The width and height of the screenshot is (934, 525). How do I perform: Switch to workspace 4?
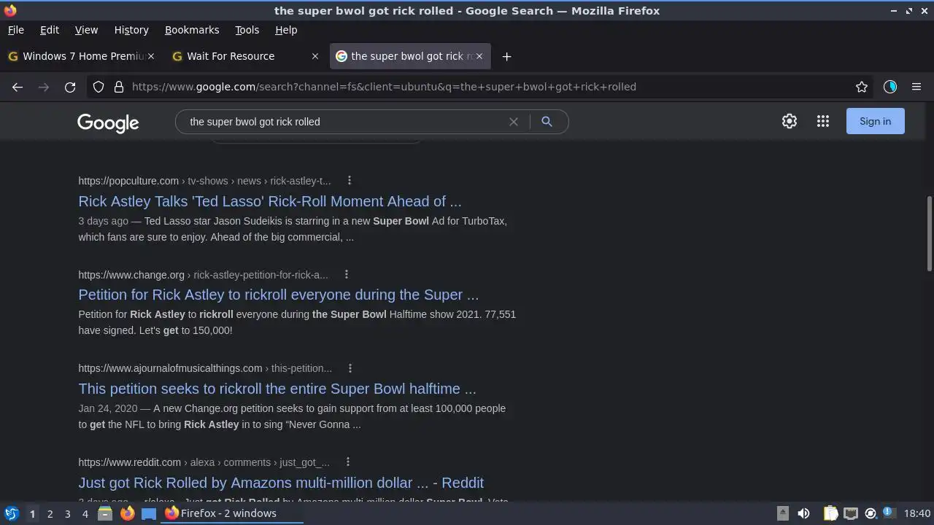click(85, 514)
